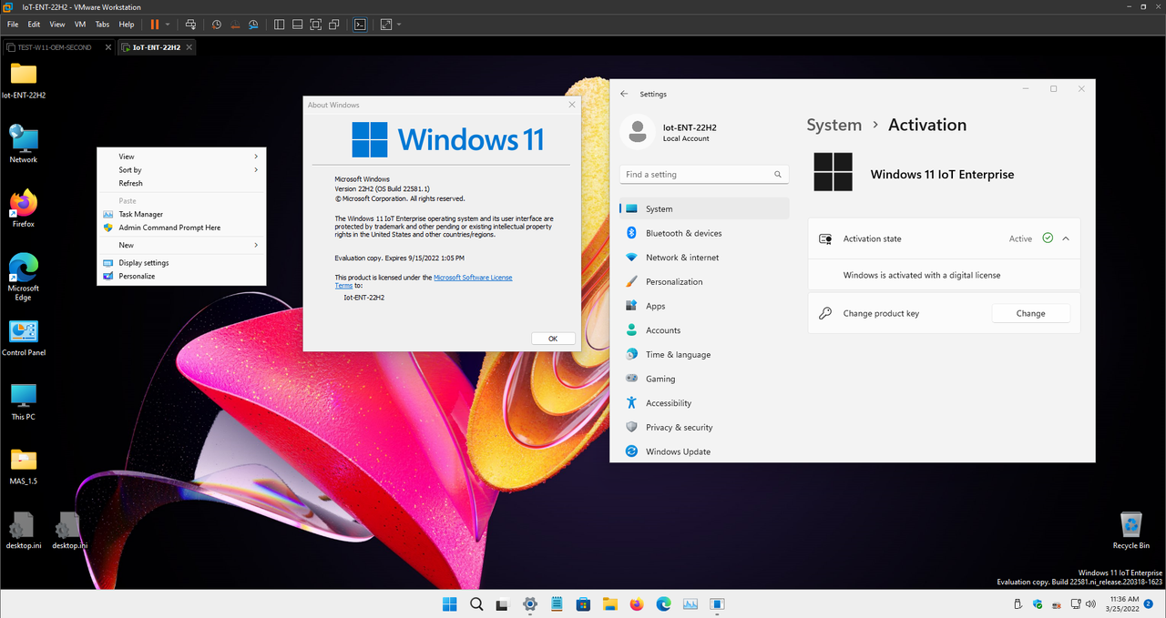Enter VMware full screen mode

click(315, 25)
